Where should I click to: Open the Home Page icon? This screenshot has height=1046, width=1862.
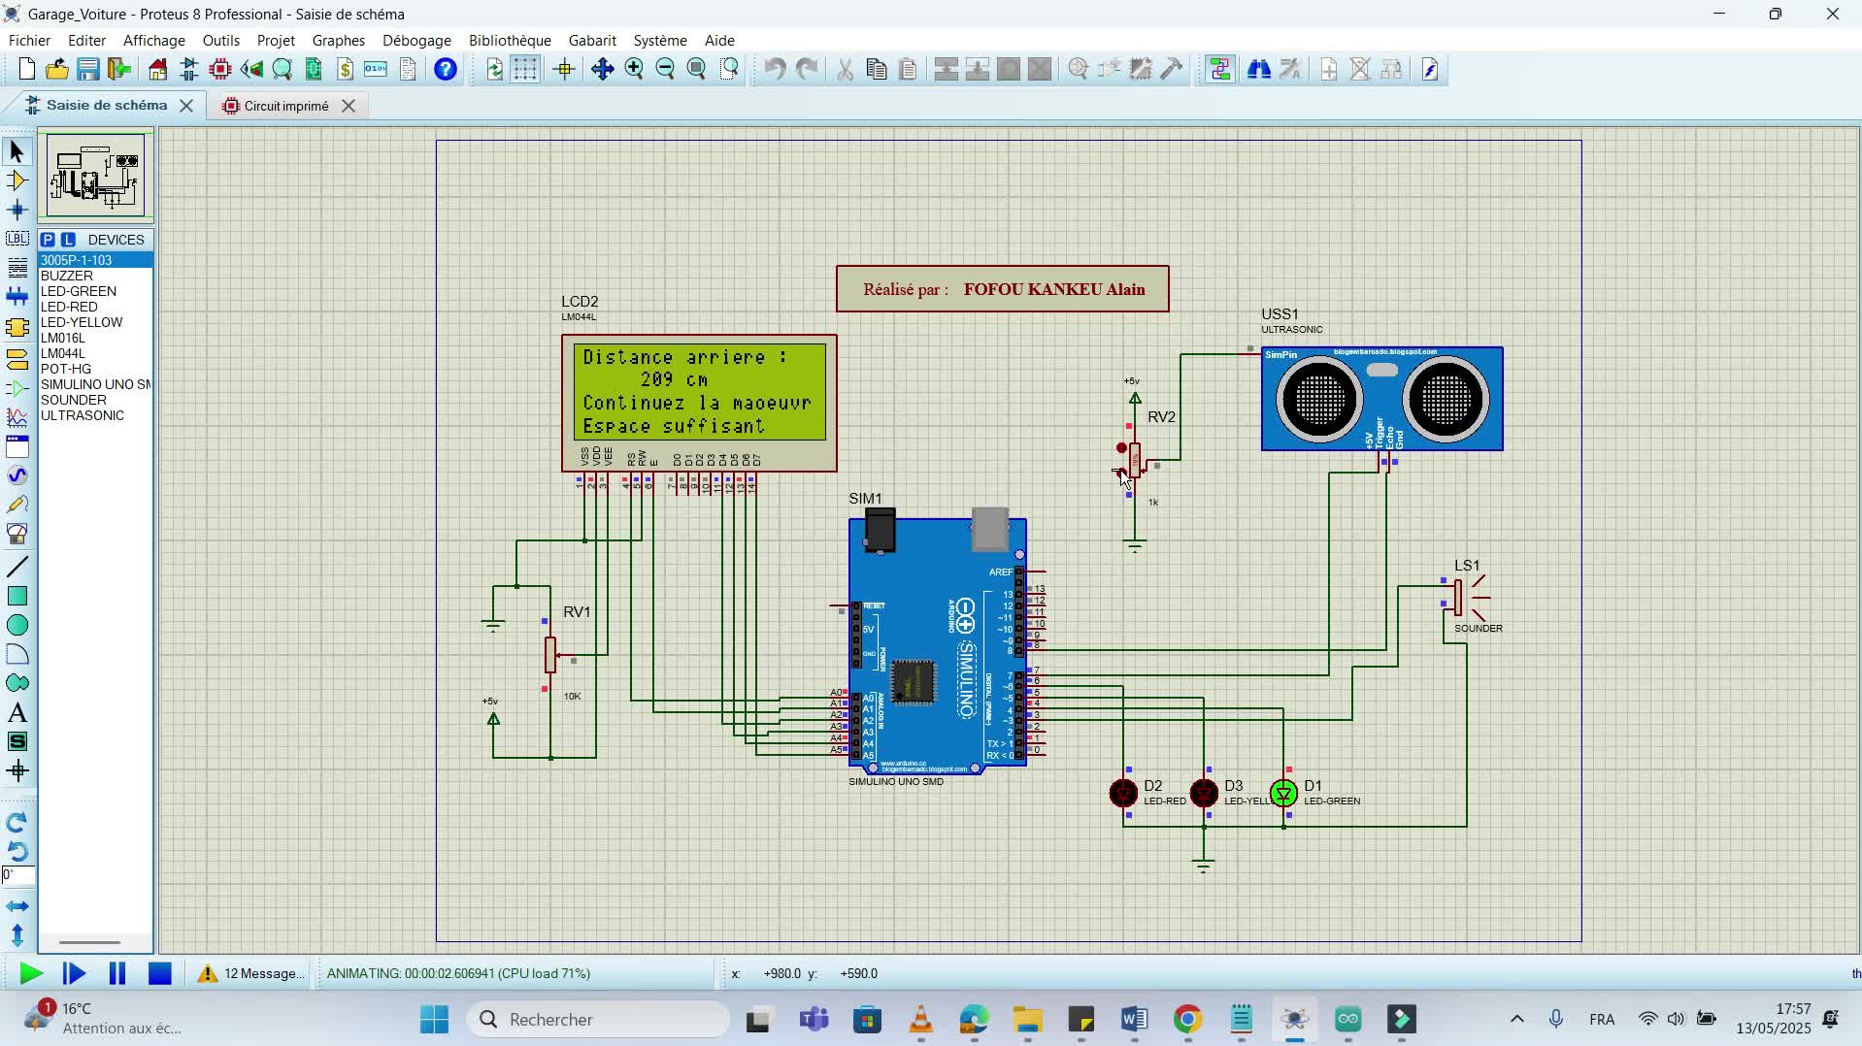[x=158, y=69]
